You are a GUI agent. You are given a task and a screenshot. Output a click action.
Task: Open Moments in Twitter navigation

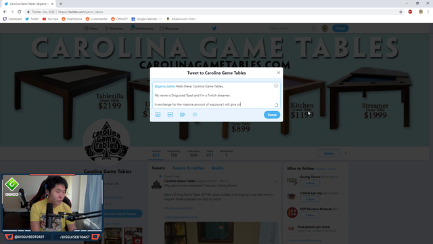(114, 28)
